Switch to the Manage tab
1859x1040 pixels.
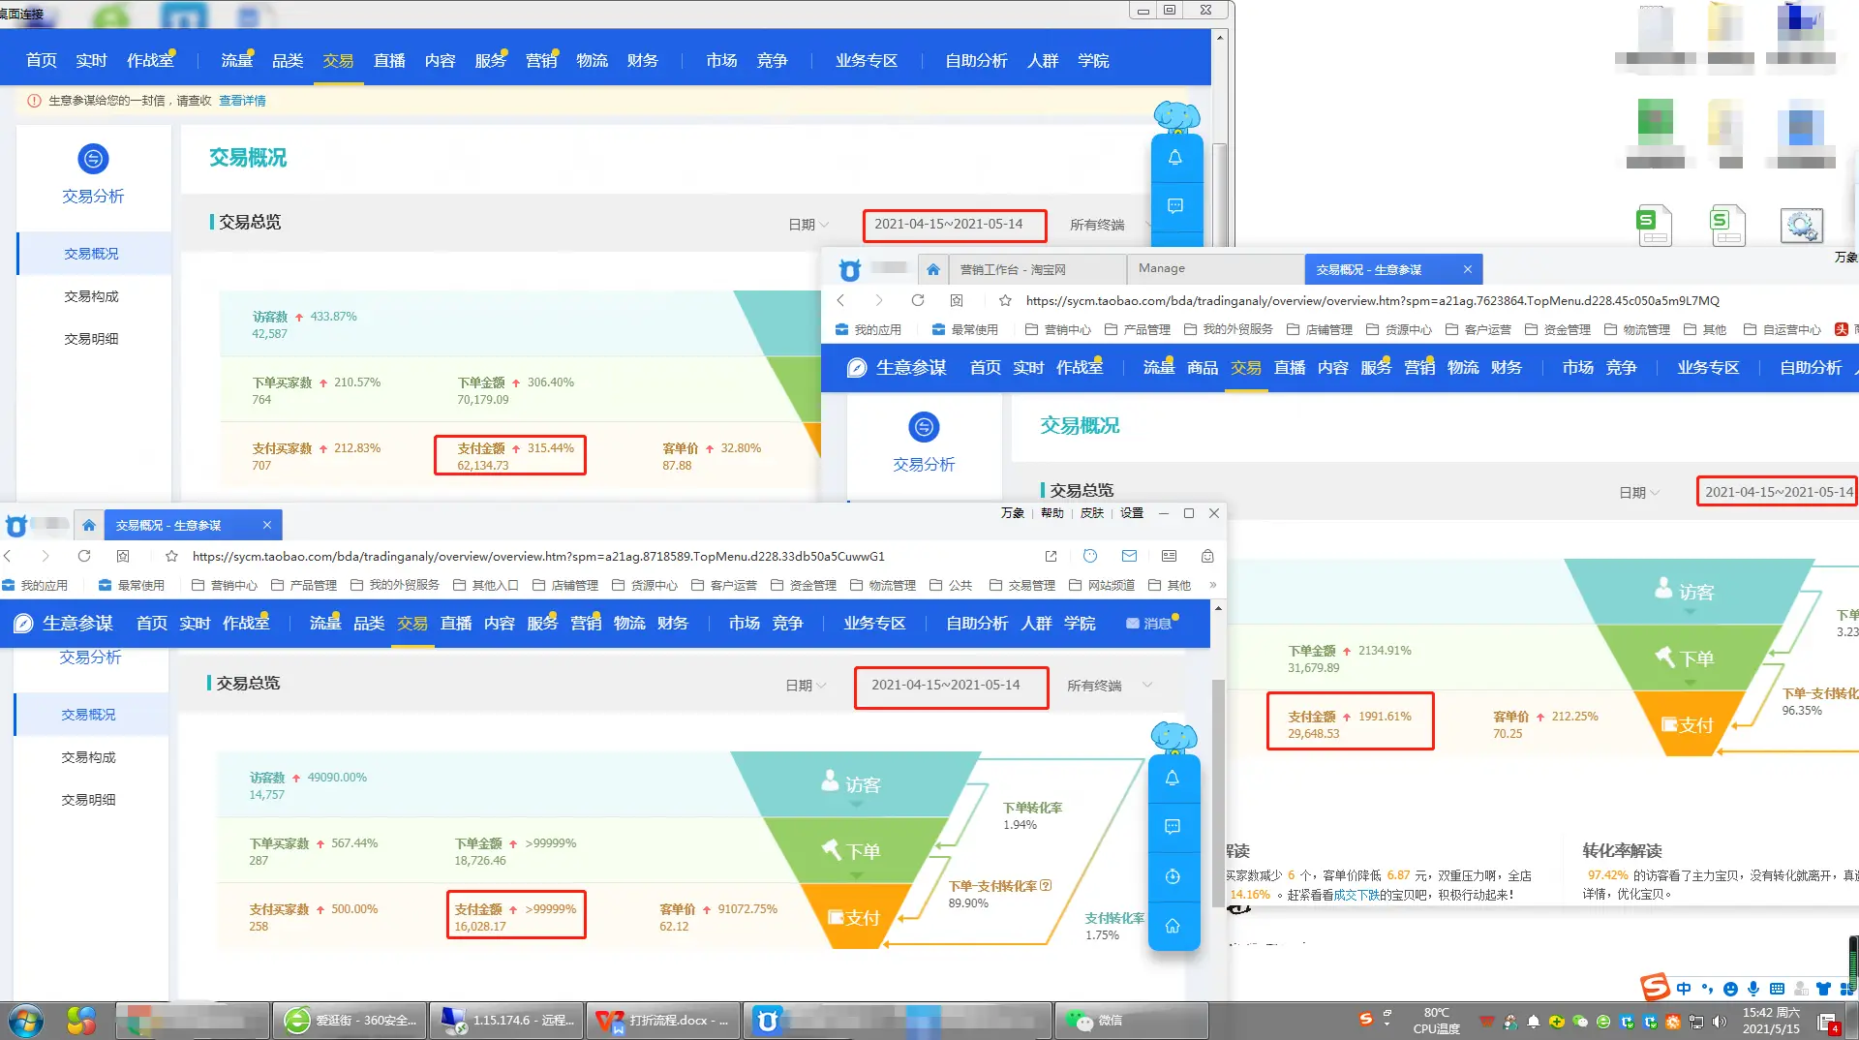coord(1215,268)
